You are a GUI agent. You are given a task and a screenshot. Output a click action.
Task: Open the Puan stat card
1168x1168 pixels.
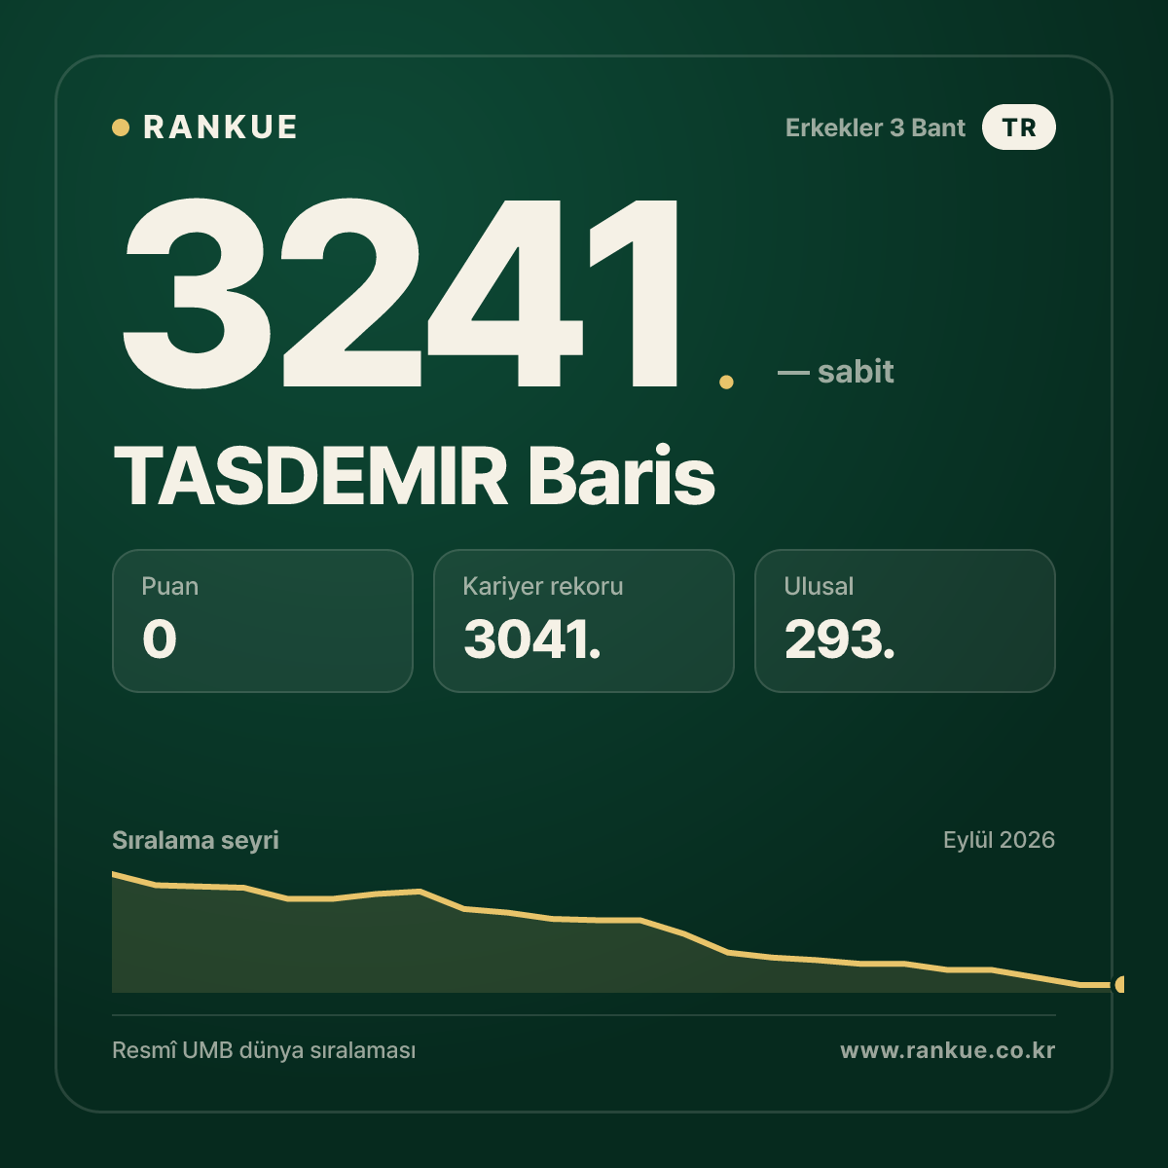tap(263, 621)
